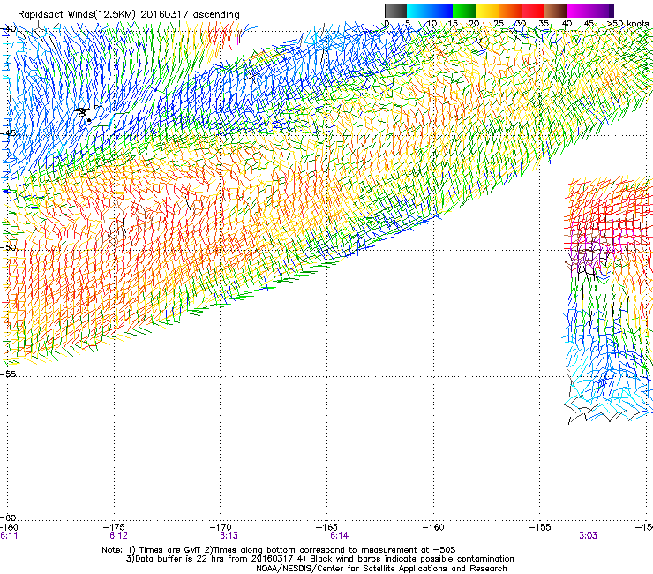Click the '-165' longitude axis label

327,527
